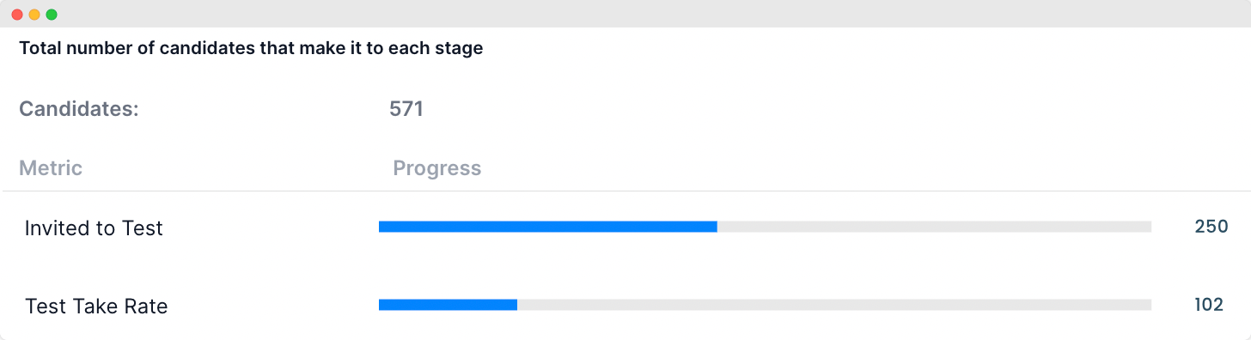Screen dimensions: 1251x340
Task: Click where the blue fill ends on Test Take Rate bar
Action: (x=517, y=305)
